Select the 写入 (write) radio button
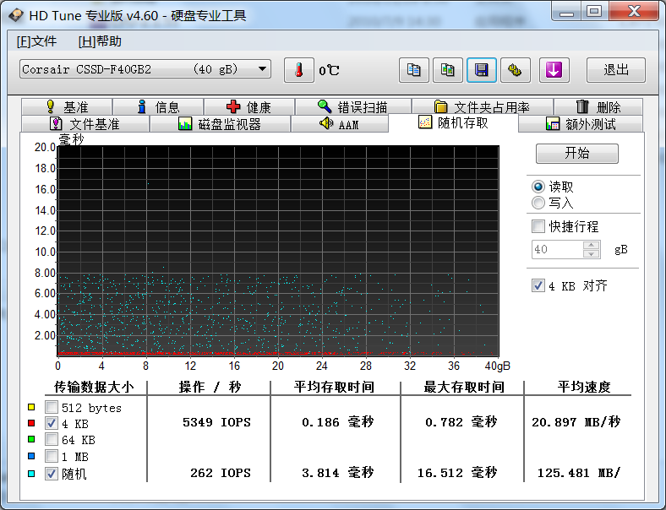Viewport: 666px width, 510px height. pos(538,203)
